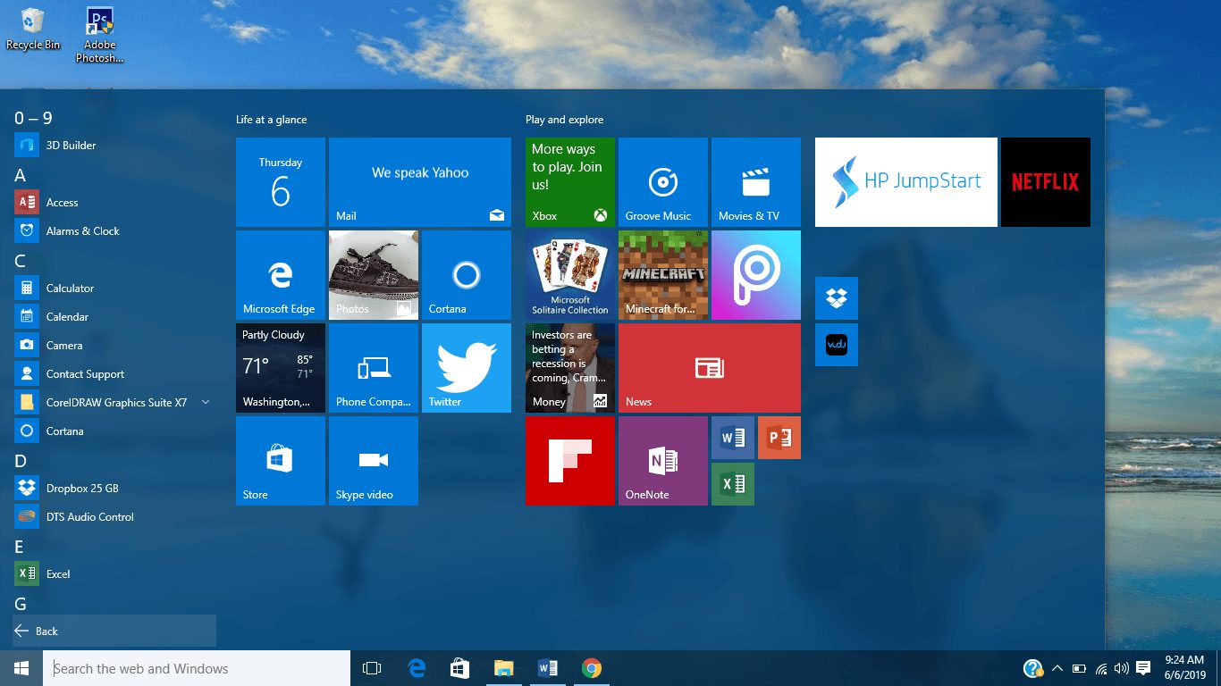Open File Explorer from the taskbar
This screenshot has height=686, width=1221.
[x=504, y=668]
